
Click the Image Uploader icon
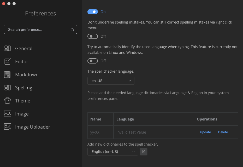pyautogui.click(x=8, y=127)
